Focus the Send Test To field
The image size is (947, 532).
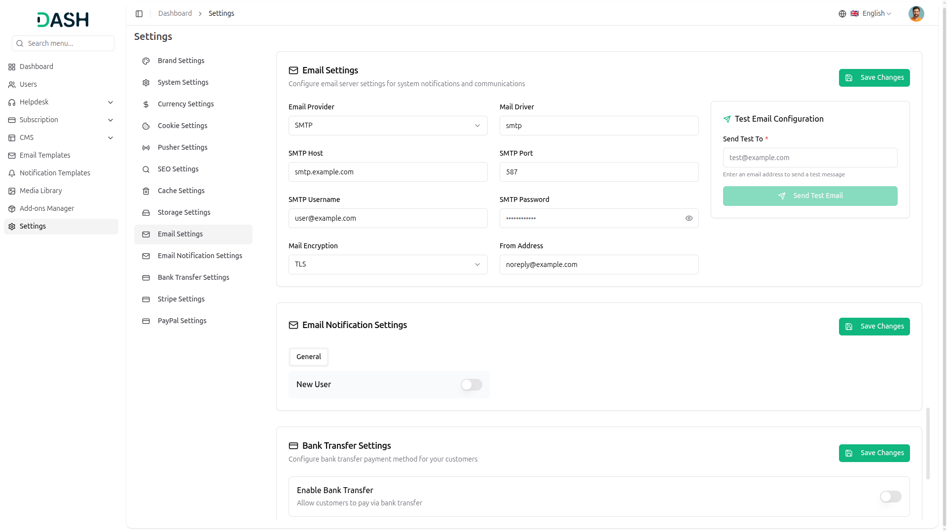point(810,158)
